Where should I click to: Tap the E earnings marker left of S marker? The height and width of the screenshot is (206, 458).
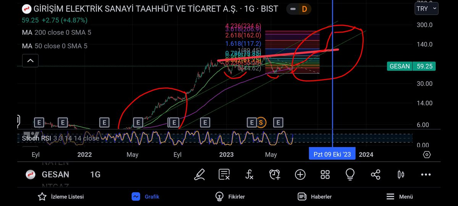tap(251, 122)
